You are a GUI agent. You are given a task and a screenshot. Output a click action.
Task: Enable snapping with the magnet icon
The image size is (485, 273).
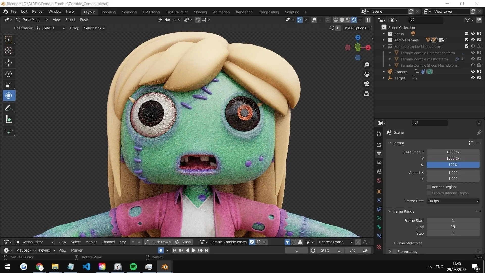[197, 20]
